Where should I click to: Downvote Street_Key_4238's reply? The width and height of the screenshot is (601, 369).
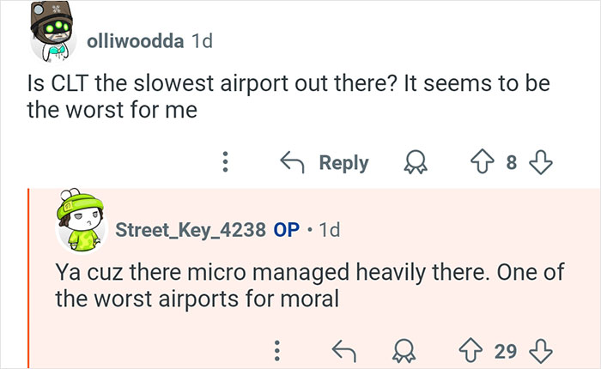[x=539, y=348]
